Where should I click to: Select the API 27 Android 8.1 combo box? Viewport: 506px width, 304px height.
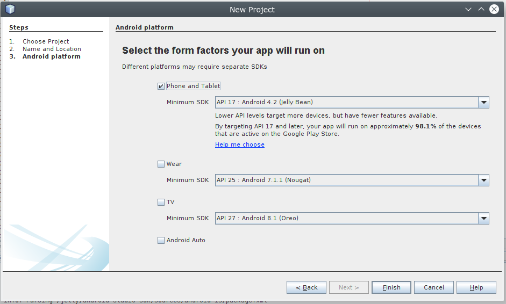(352, 218)
